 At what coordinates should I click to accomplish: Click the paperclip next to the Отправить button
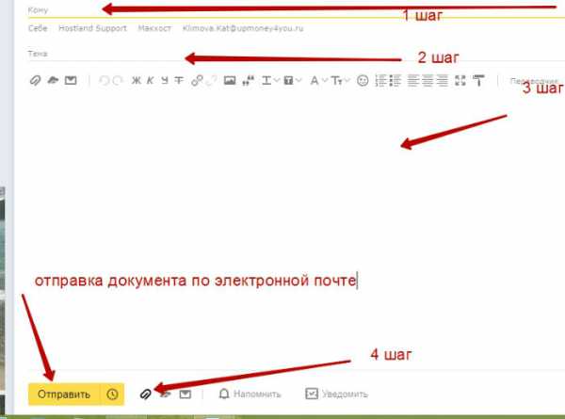tap(146, 395)
